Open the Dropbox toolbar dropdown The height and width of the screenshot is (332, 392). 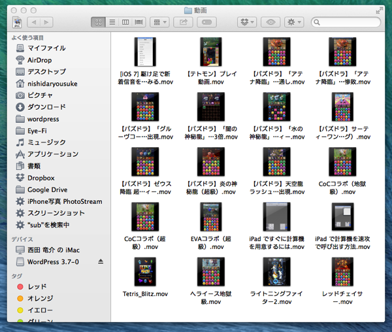tap(247, 22)
